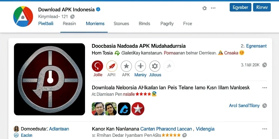Select the Moniems tab
This screenshot has height=139, width=279.
[95, 24]
